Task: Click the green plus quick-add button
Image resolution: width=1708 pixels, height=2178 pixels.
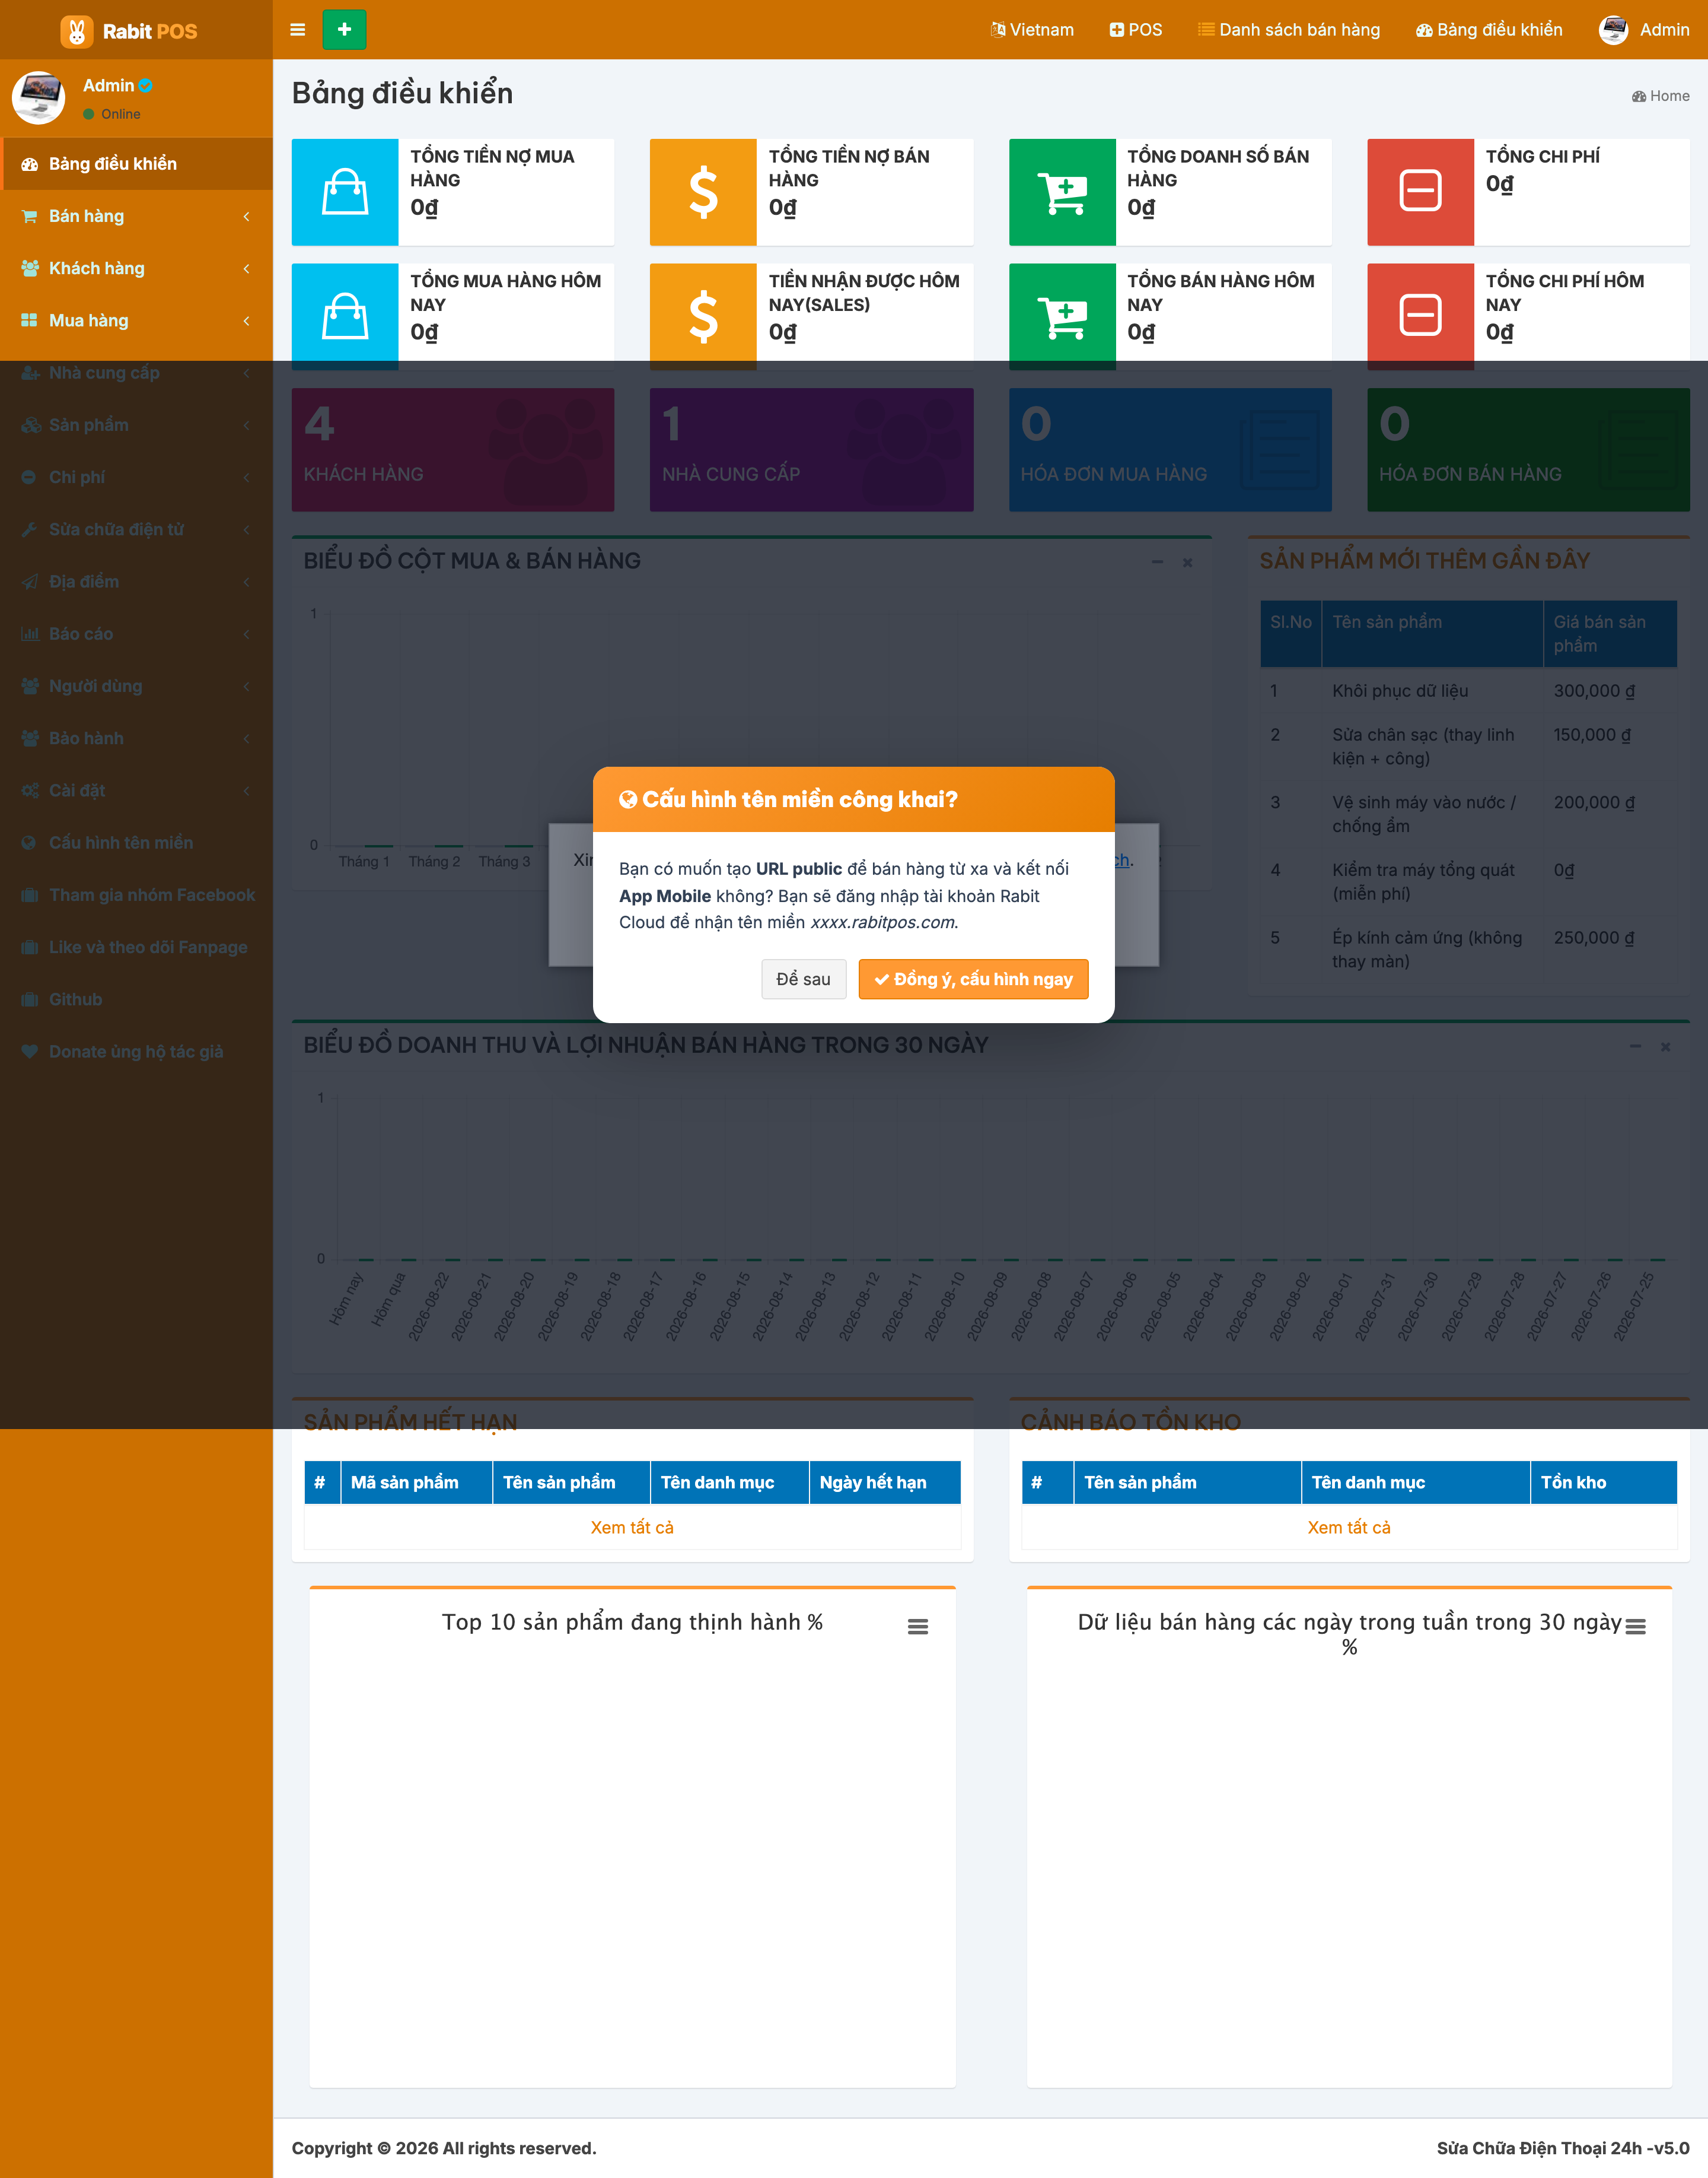Action: [x=344, y=30]
